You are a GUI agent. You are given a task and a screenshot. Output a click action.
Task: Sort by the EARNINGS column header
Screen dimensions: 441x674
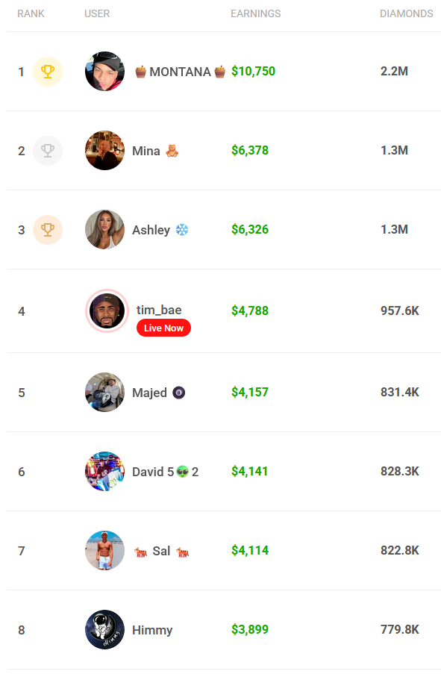[x=256, y=13]
